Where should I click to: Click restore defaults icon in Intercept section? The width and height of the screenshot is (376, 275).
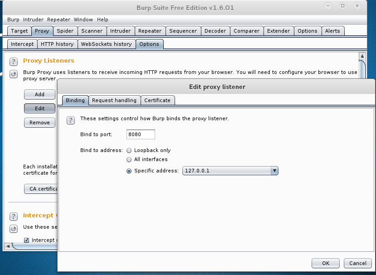pos(14,229)
